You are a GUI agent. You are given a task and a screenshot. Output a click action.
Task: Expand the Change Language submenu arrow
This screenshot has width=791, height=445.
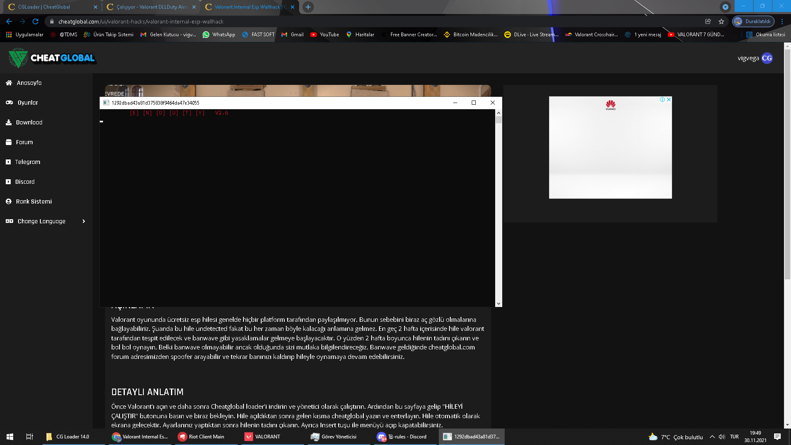[84, 221]
